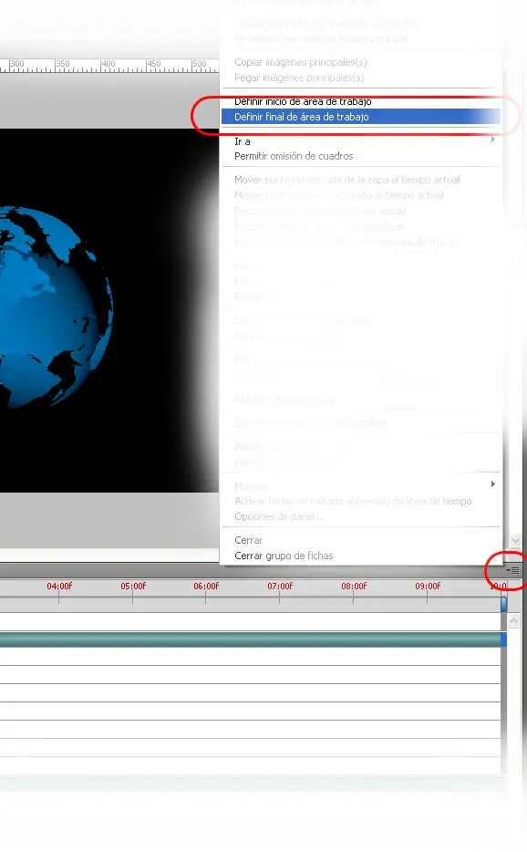Choose Mover punto de entrada de la capa
Viewport: 527px width, 852px height.
tap(347, 180)
